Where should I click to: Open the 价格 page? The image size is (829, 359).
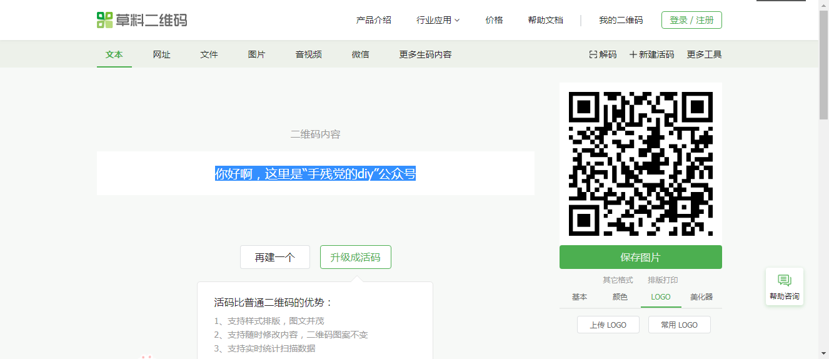click(x=494, y=20)
